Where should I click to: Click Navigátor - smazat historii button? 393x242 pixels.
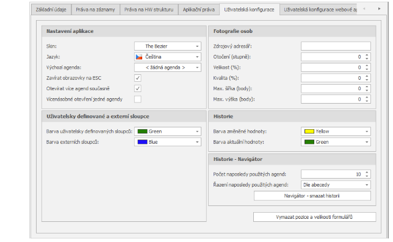312,196
